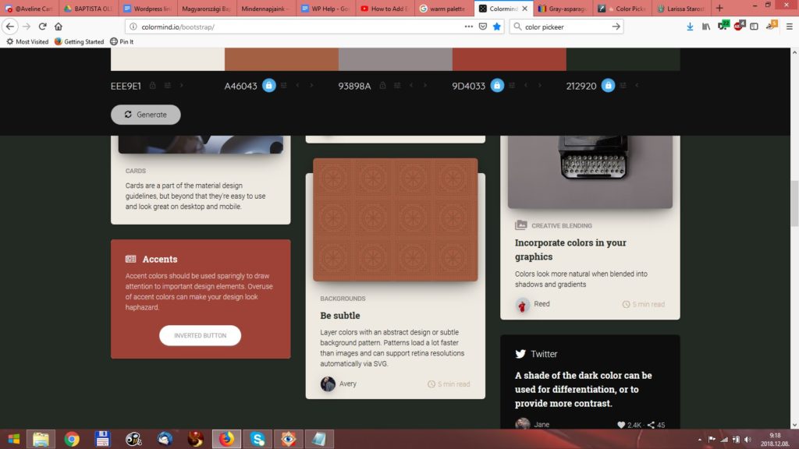Click the Pin It bookmark
799x449 pixels.
[x=122, y=42]
